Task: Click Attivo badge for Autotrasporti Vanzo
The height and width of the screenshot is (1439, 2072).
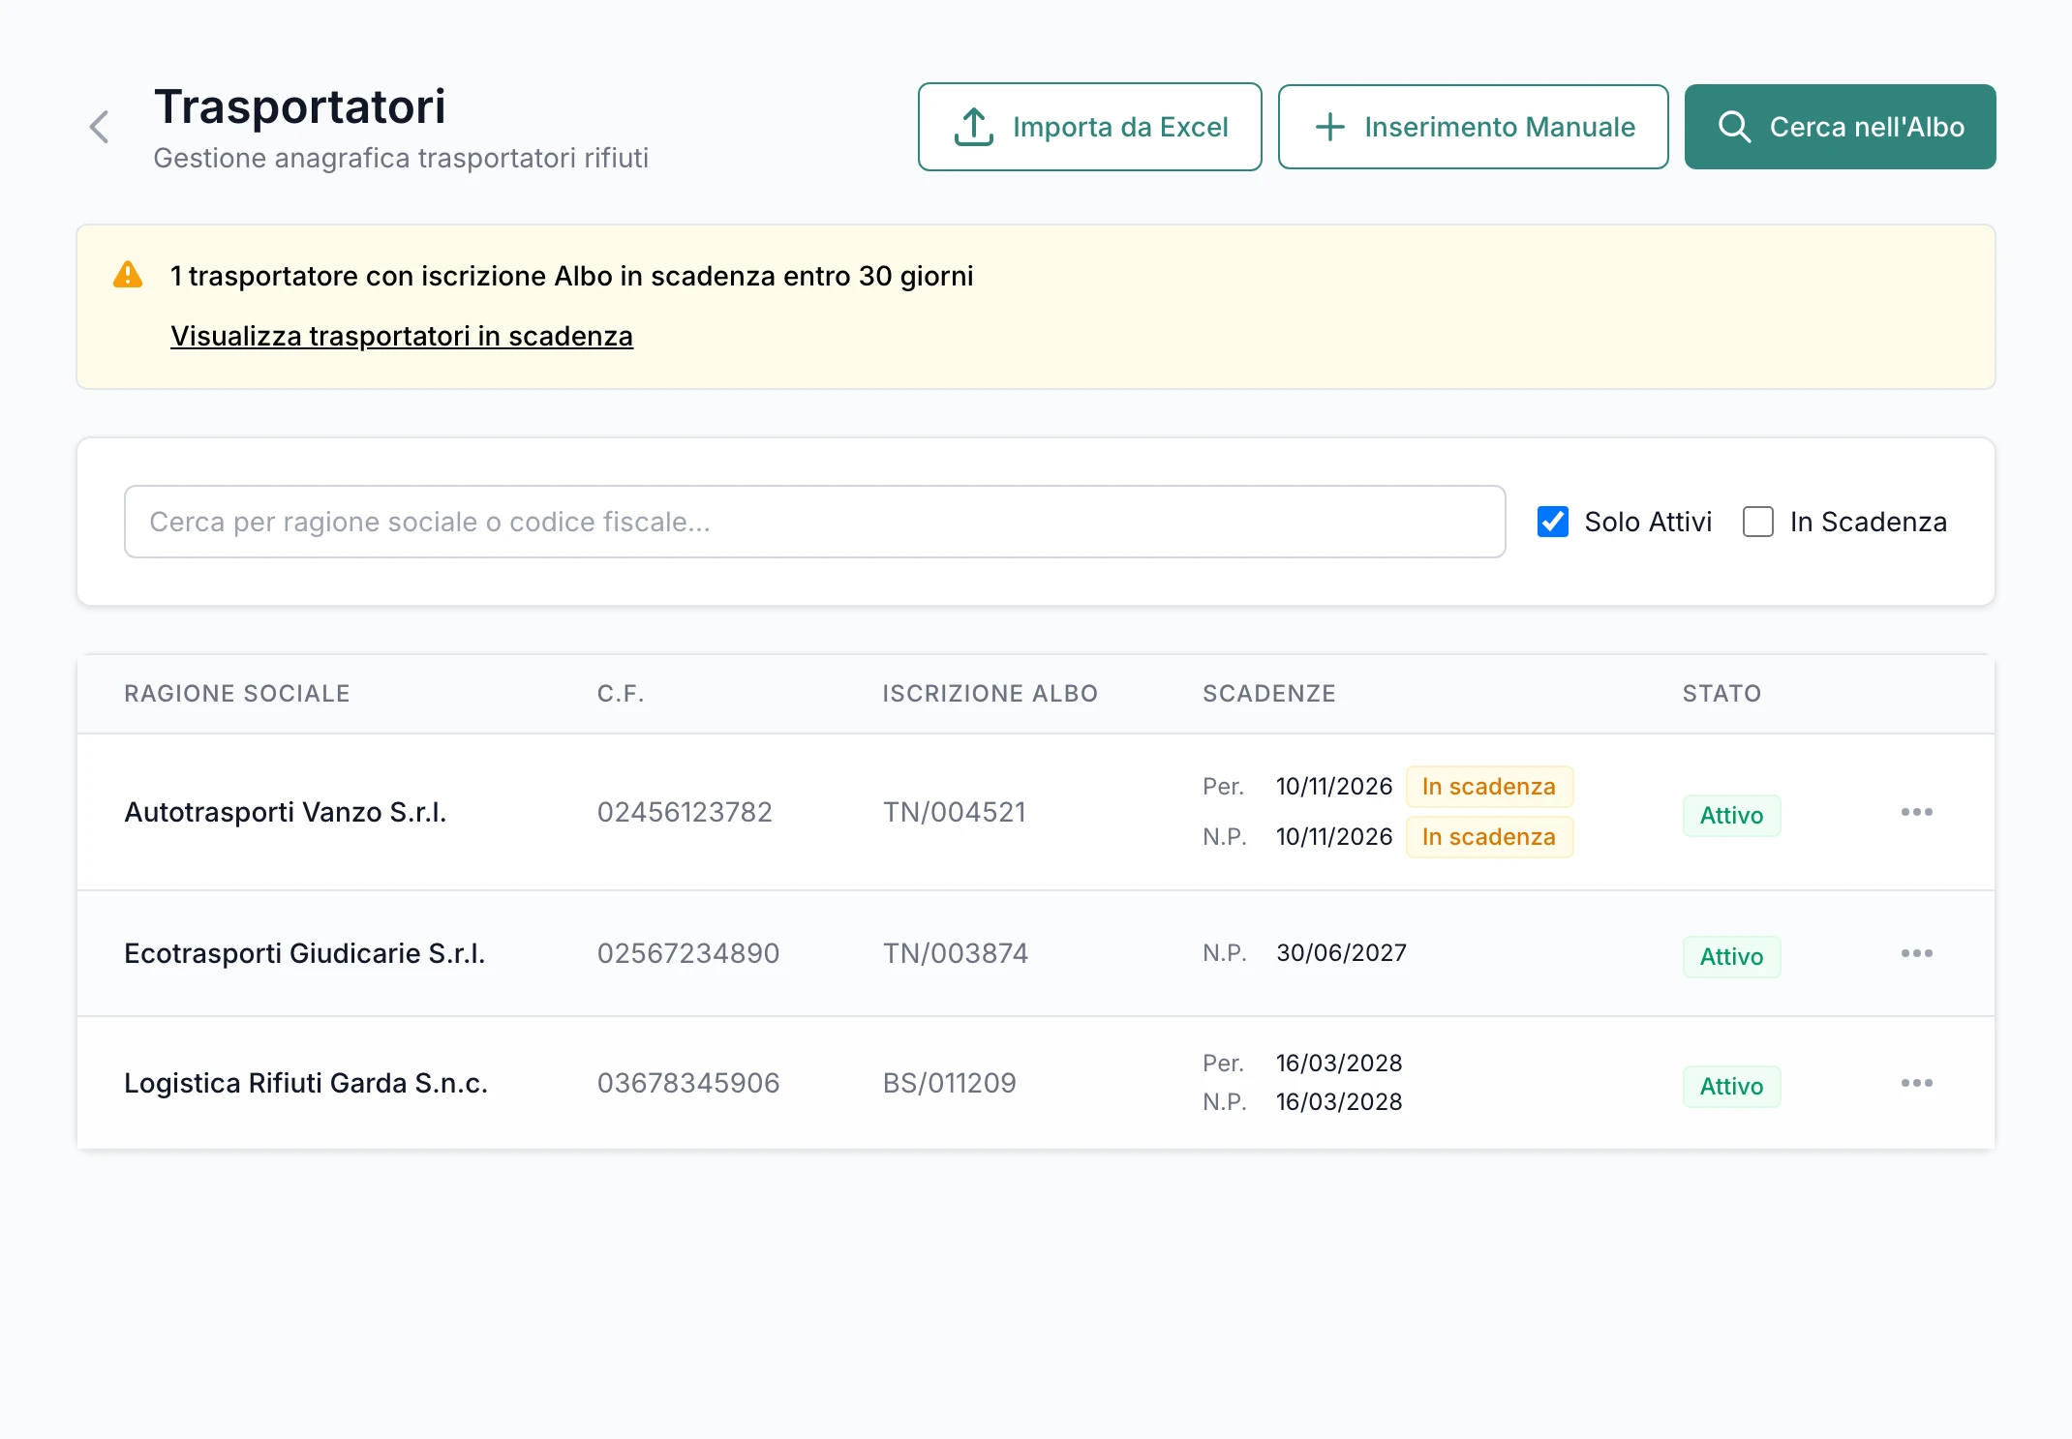Action: click(1731, 816)
